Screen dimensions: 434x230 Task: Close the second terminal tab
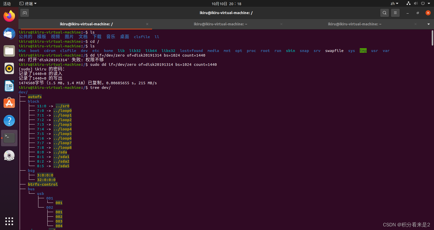point(281,24)
